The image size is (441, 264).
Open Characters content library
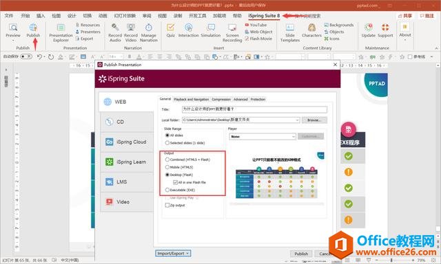pyautogui.click(x=311, y=30)
